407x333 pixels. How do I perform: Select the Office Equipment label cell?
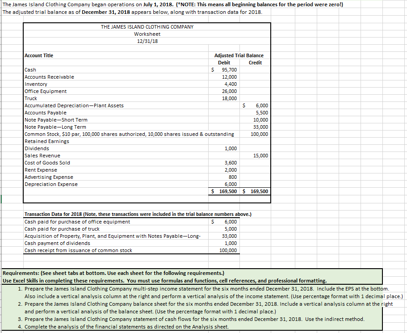pyautogui.click(x=46, y=91)
